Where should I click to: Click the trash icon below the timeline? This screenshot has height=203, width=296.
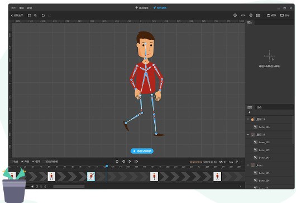45,187
